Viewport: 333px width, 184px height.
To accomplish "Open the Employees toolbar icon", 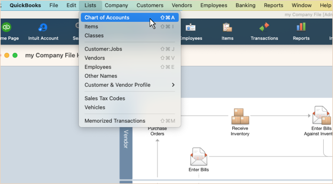I will [x=191, y=28].
